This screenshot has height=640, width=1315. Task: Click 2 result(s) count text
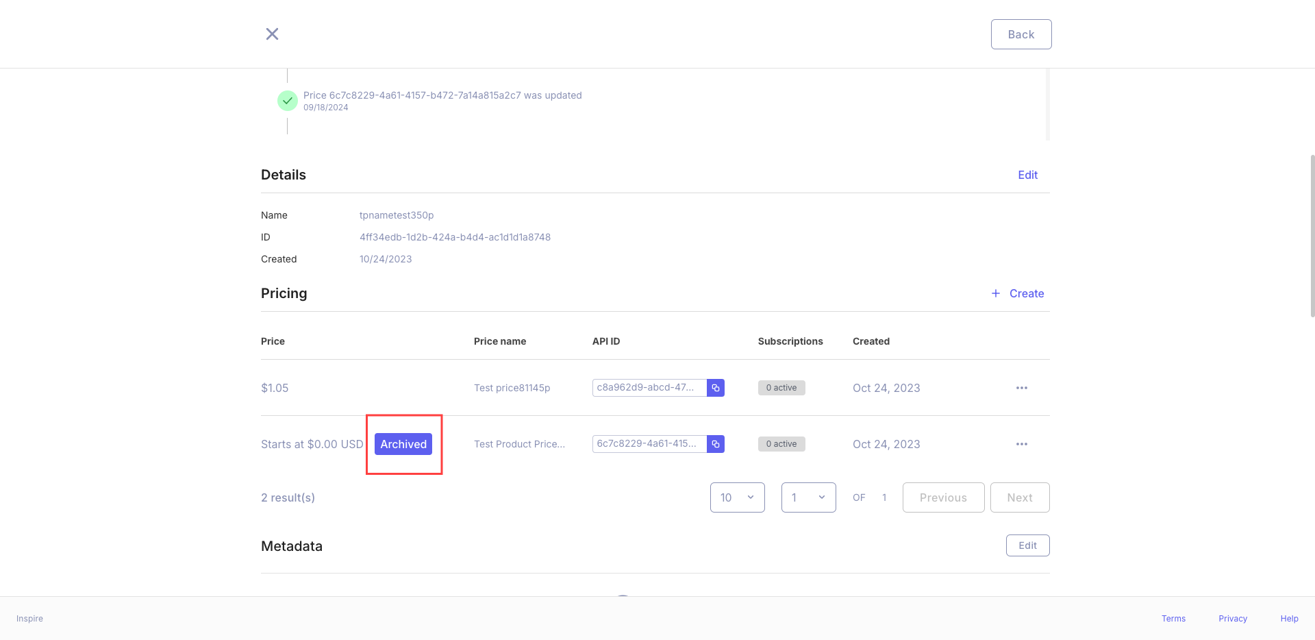pyautogui.click(x=288, y=497)
